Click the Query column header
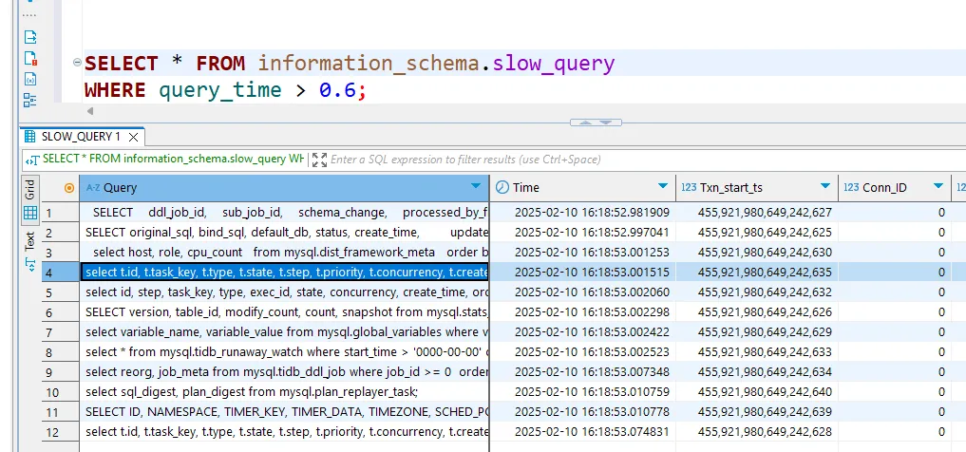 tap(284, 188)
